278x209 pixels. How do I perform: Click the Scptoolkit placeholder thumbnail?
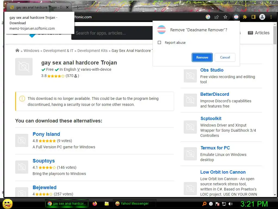[190, 127]
